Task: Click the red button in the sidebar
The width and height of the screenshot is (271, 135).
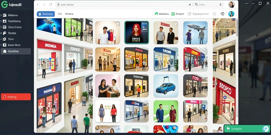Action: pos(16,97)
